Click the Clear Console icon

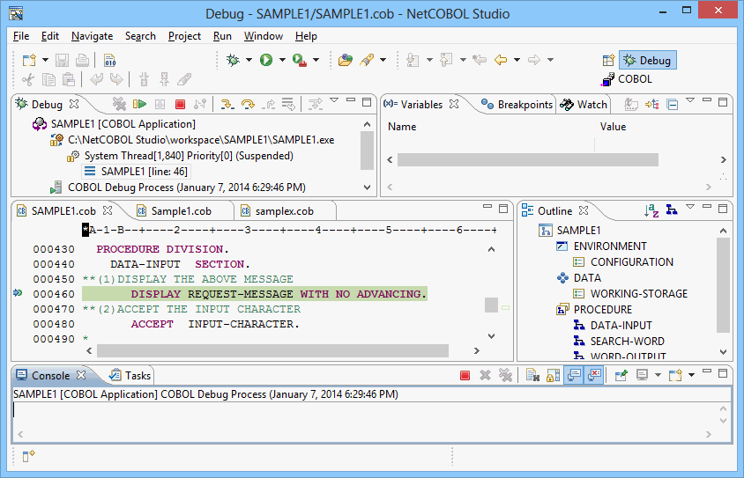pos(532,376)
